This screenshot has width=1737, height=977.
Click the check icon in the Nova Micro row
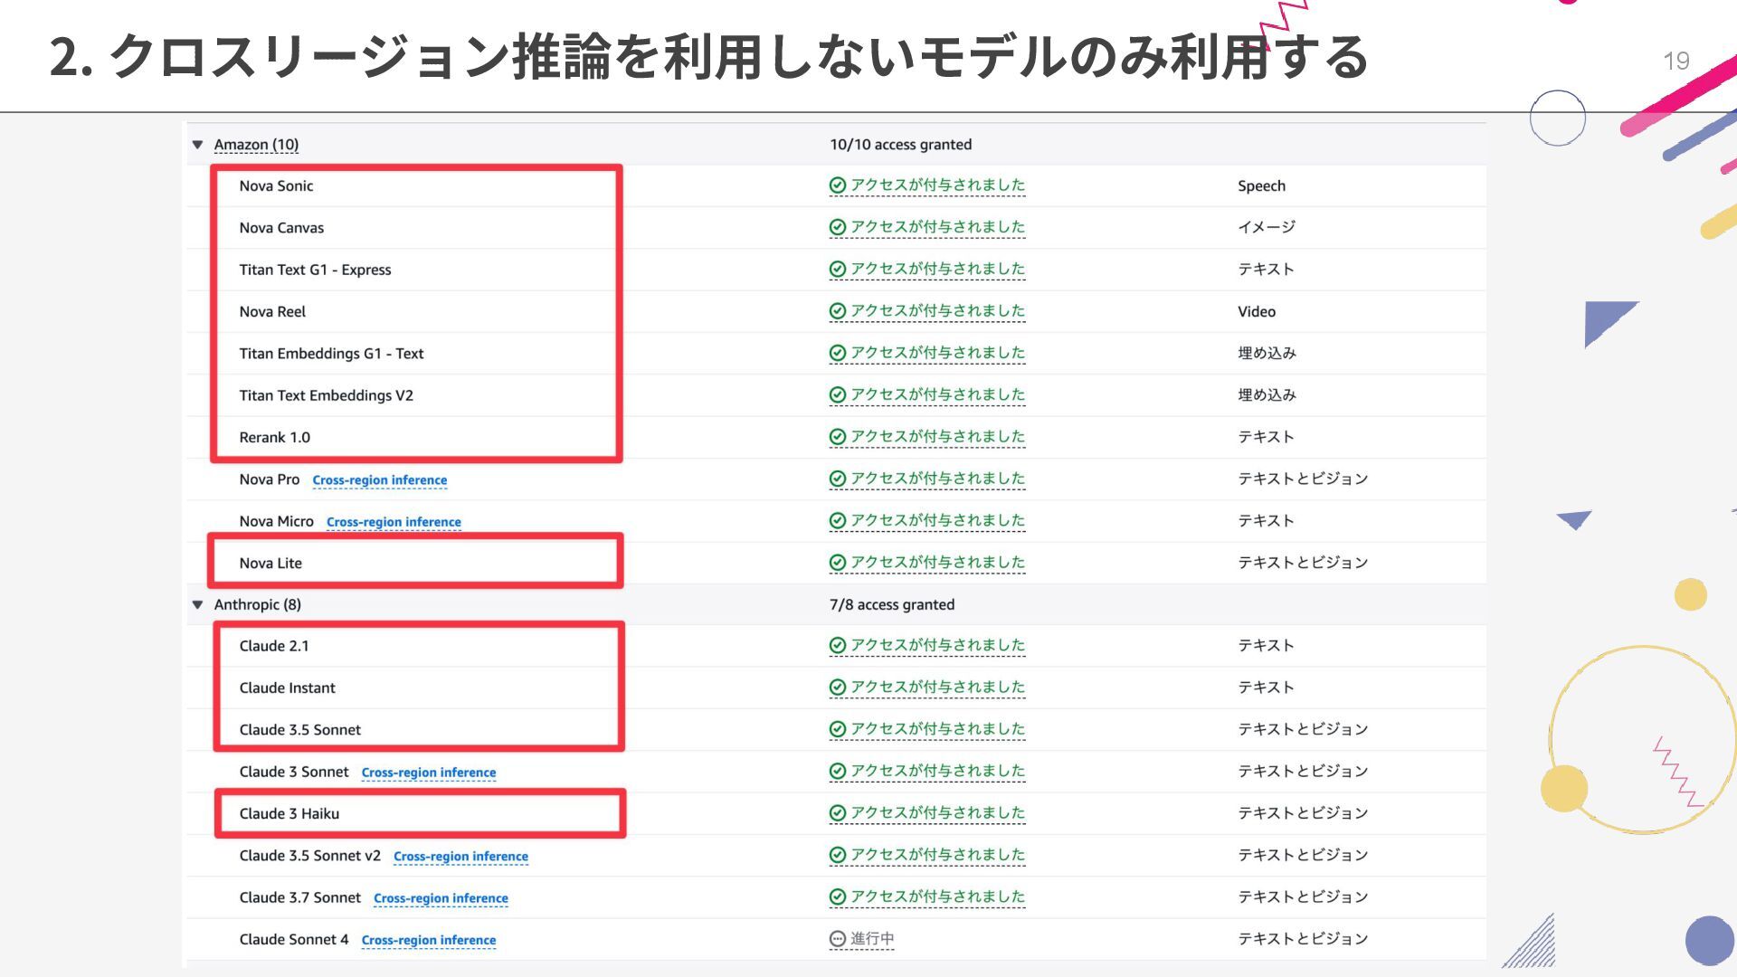pyautogui.click(x=838, y=520)
